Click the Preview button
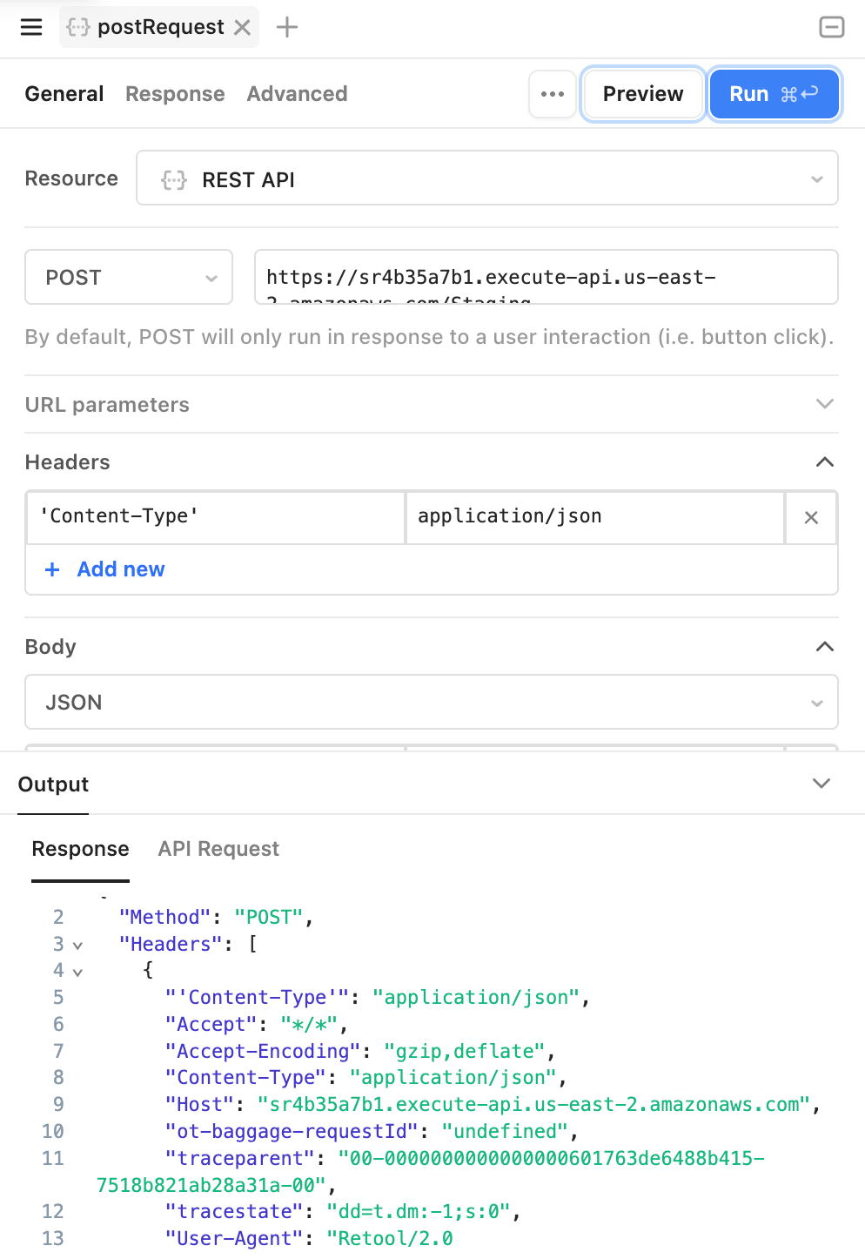 pyautogui.click(x=643, y=94)
